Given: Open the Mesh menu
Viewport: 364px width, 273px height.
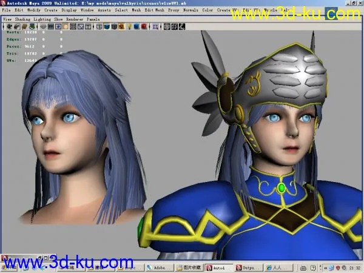Looking at the screenshot, I should pyautogui.click(x=136, y=10).
